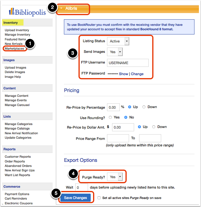Check Set all active sites Purge Ready

[x=99, y=198]
